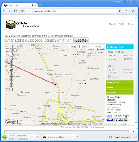Pan map left with arrow button
Screen dimensions: 139x142
(7, 50)
